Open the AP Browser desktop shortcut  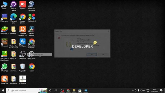pyautogui.click(x=22, y=80)
